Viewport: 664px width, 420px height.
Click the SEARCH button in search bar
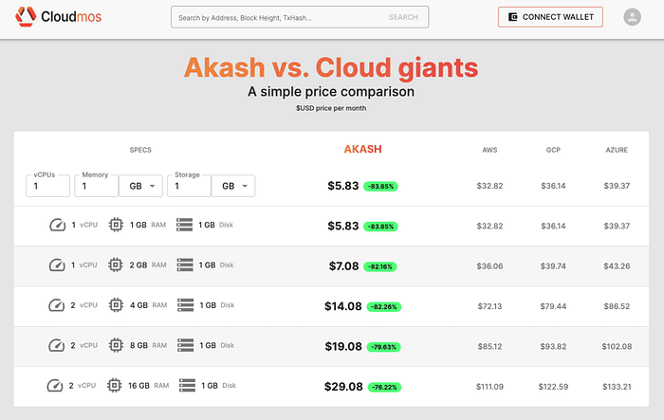(403, 17)
